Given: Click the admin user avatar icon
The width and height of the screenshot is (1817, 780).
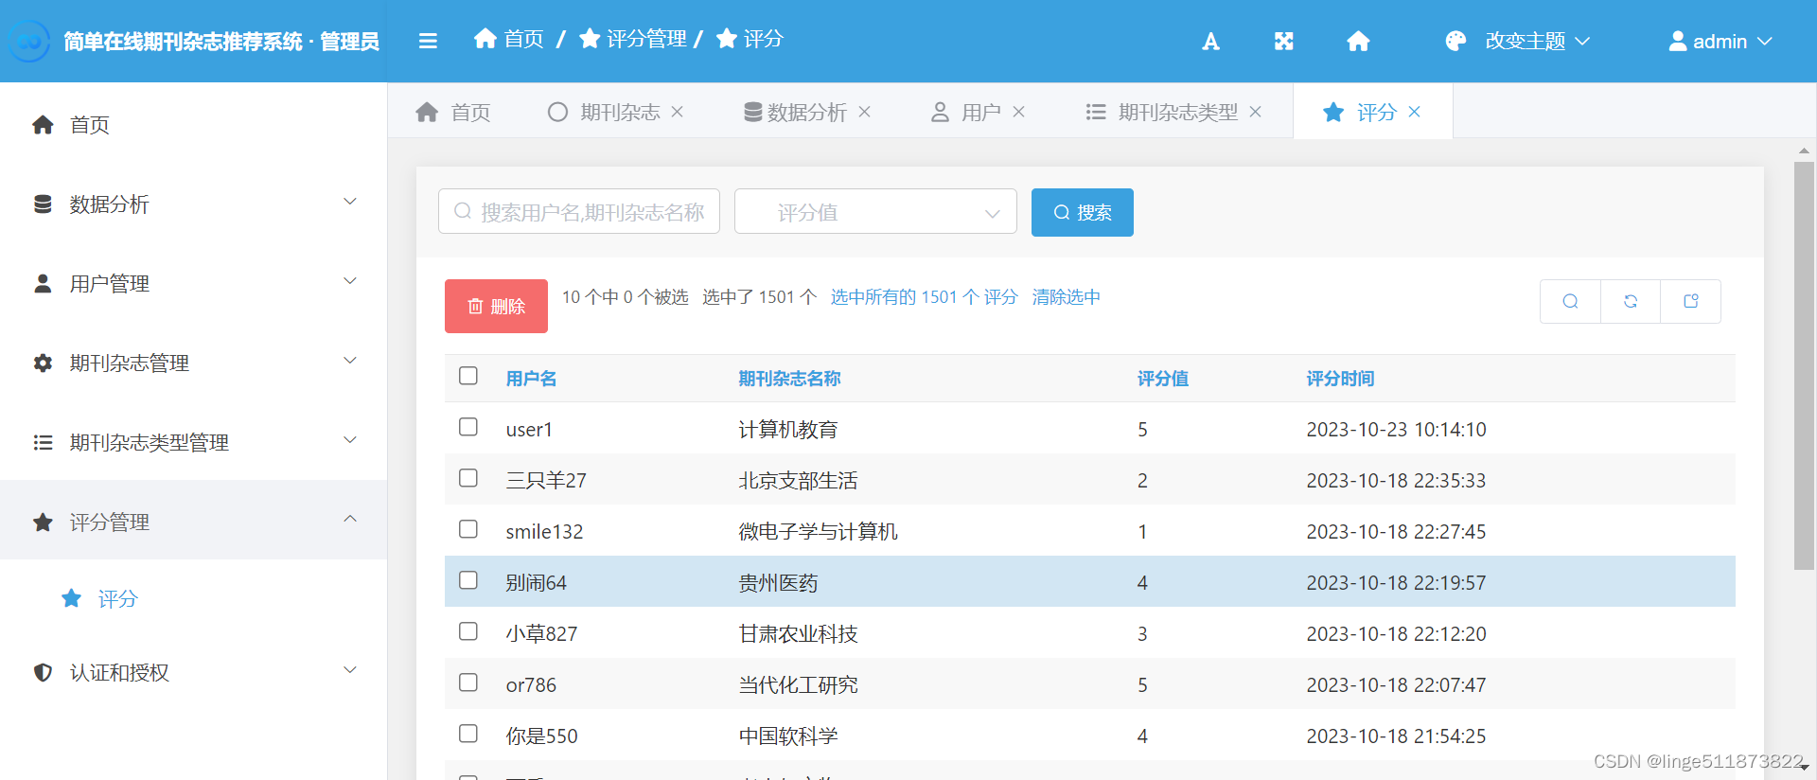Looking at the screenshot, I should 1677,41.
